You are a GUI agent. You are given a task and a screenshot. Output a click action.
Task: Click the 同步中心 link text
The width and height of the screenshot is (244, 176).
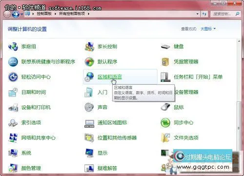pyautogui.click(x=183, y=122)
